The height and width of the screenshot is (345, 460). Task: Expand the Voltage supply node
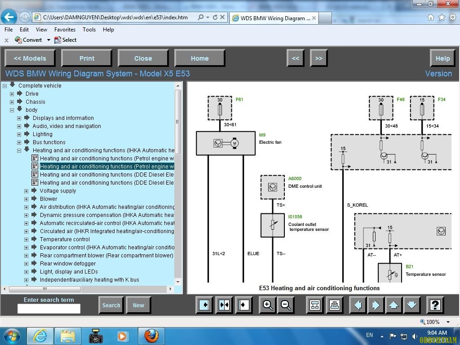(x=26, y=191)
